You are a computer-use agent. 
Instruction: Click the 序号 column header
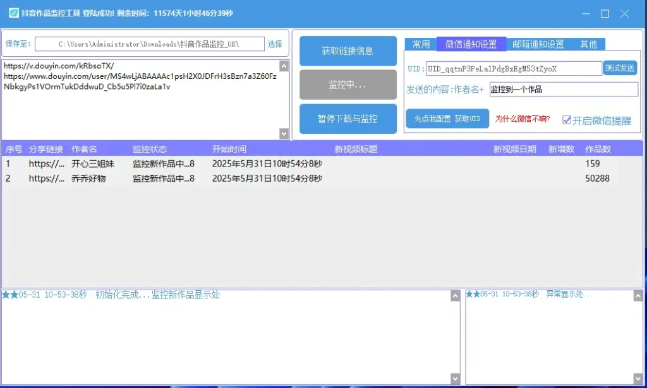pos(14,149)
